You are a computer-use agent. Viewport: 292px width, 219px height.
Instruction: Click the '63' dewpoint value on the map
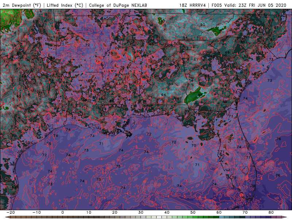coord(118,84)
